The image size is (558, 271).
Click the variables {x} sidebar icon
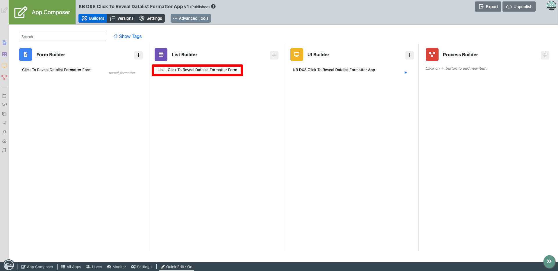click(4, 104)
